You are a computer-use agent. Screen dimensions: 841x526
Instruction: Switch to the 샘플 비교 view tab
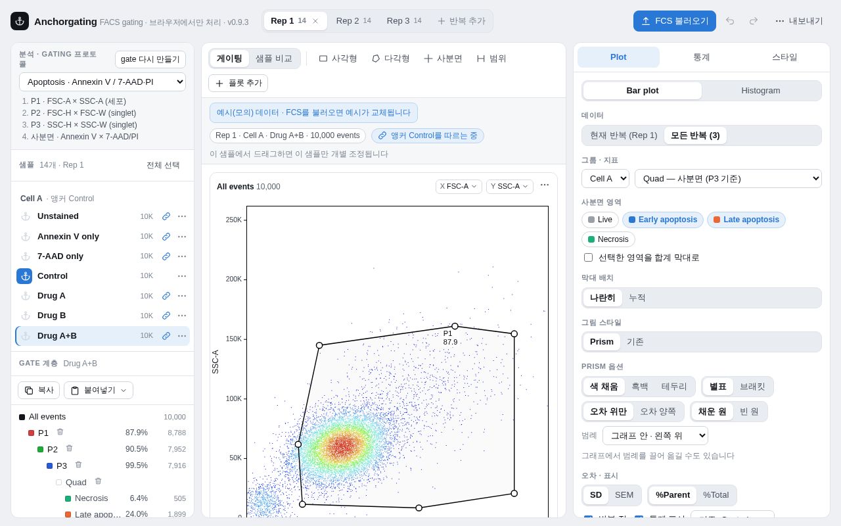(x=274, y=59)
